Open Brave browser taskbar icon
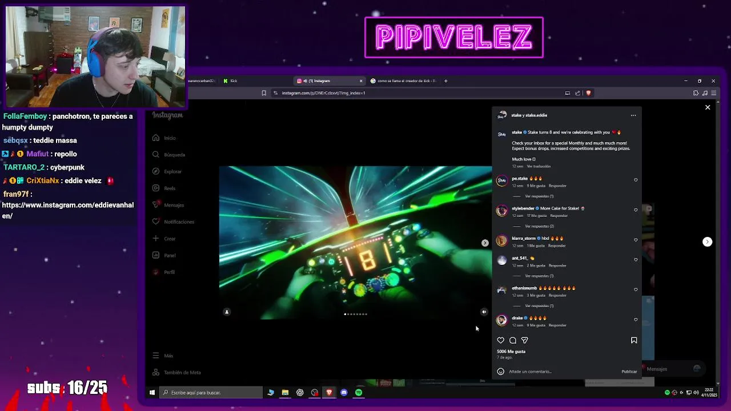This screenshot has height=411, width=731. 329,393
